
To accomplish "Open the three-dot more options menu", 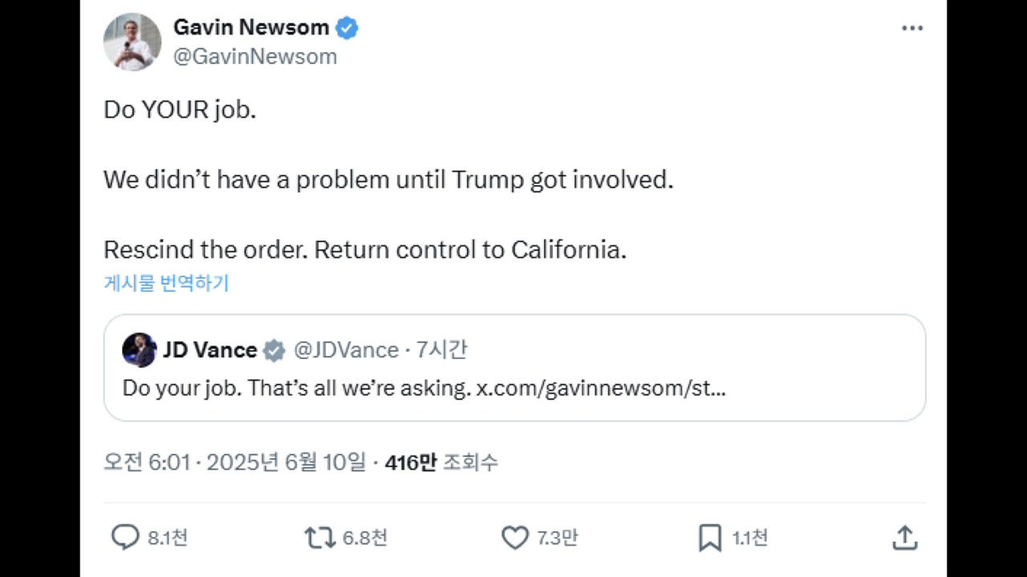I will click(912, 28).
